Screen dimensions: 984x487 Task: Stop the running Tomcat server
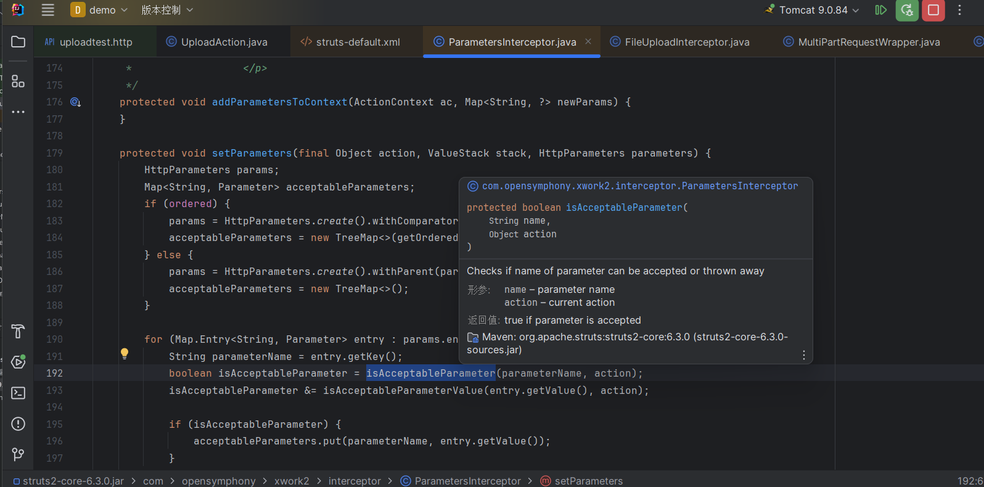point(933,10)
